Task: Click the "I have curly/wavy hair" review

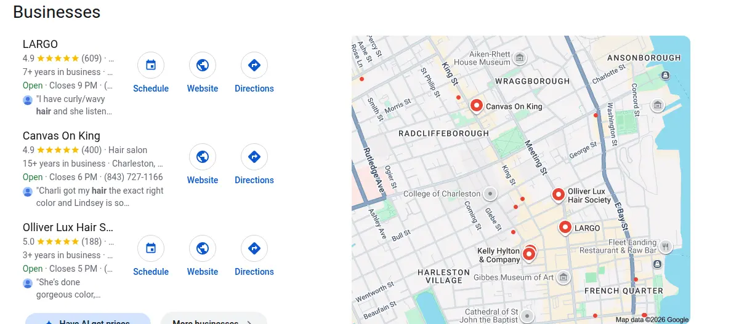Action: [x=74, y=105]
